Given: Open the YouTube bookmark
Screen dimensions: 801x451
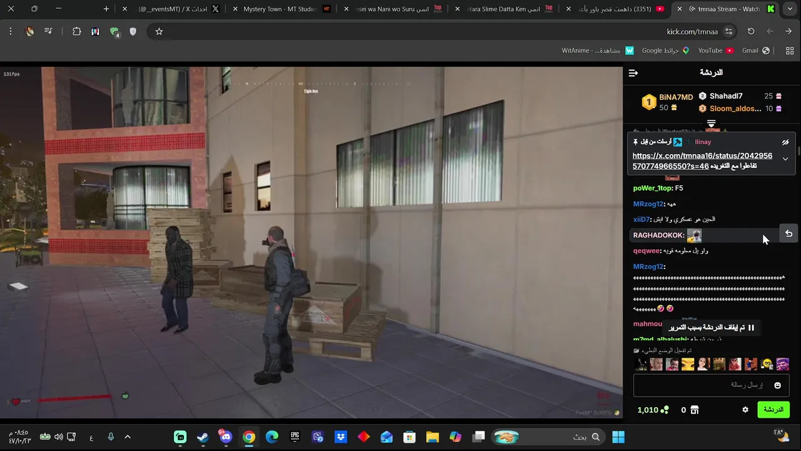Looking at the screenshot, I should pyautogui.click(x=716, y=50).
